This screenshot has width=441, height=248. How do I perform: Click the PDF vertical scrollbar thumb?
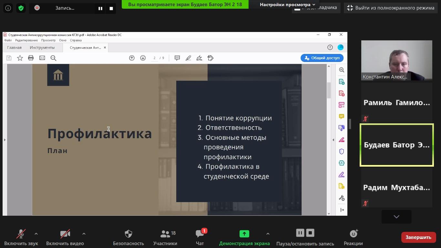coord(329,90)
